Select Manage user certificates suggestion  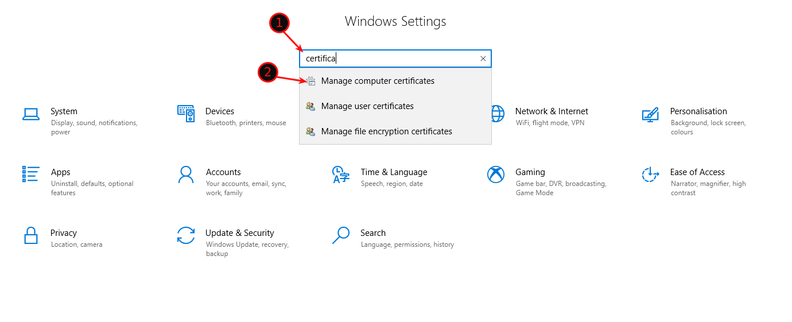(367, 106)
